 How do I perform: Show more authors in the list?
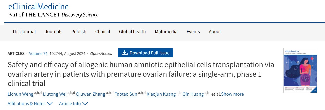(232, 94)
